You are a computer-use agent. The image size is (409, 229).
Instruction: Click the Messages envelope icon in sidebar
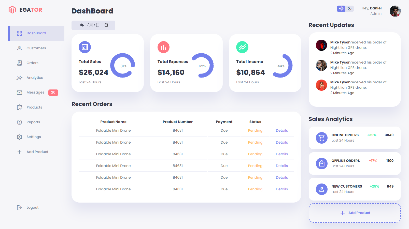pos(19,93)
